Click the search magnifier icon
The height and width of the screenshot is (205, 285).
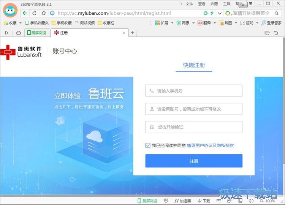277,13
